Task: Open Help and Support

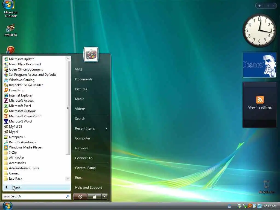Action: tap(91, 188)
